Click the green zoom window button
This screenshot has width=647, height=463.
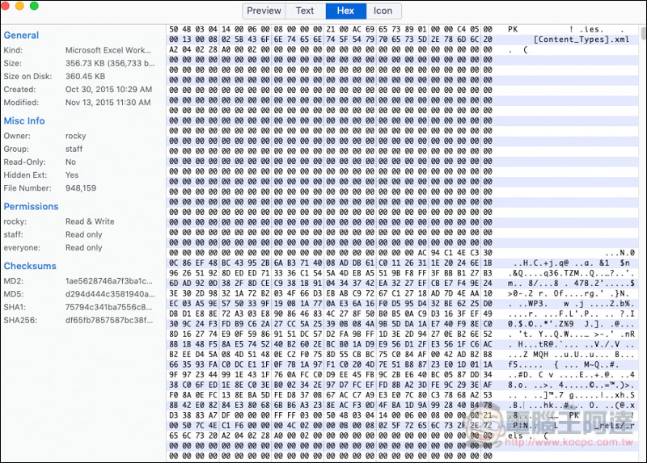click(x=34, y=6)
